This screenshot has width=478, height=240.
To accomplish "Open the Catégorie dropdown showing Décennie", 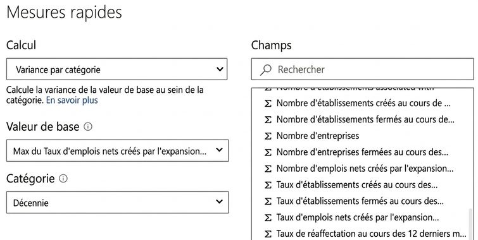I will click(x=117, y=202).
